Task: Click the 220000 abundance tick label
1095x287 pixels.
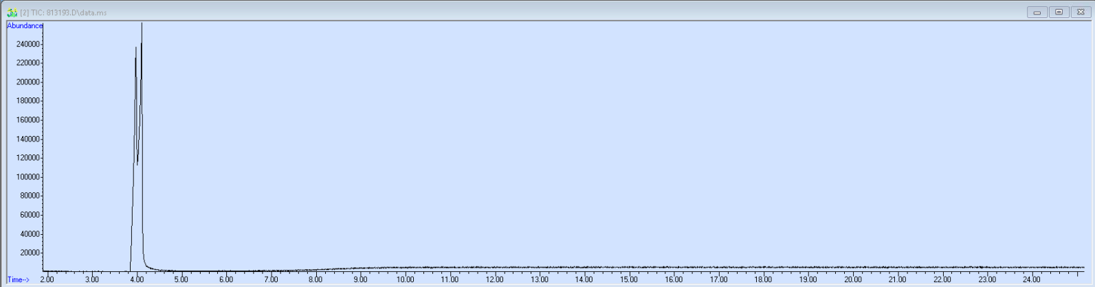Action: click(x=27, y=63)
